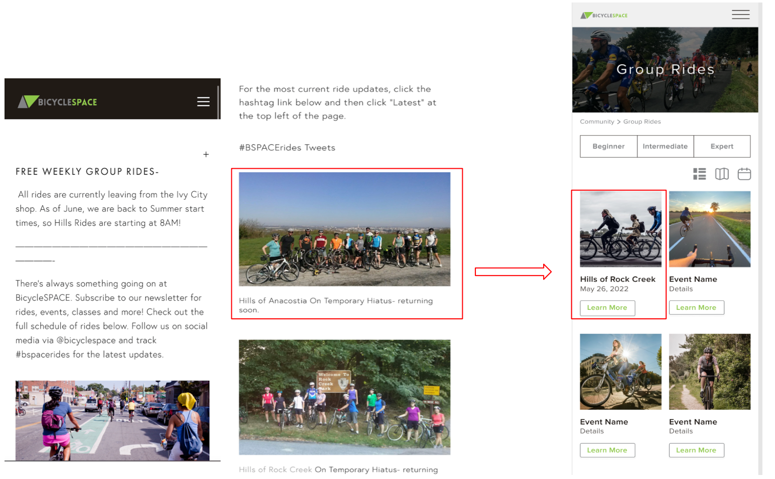775x479 pixels.
Task: Select the Expert tab
Action: (722, 146)
